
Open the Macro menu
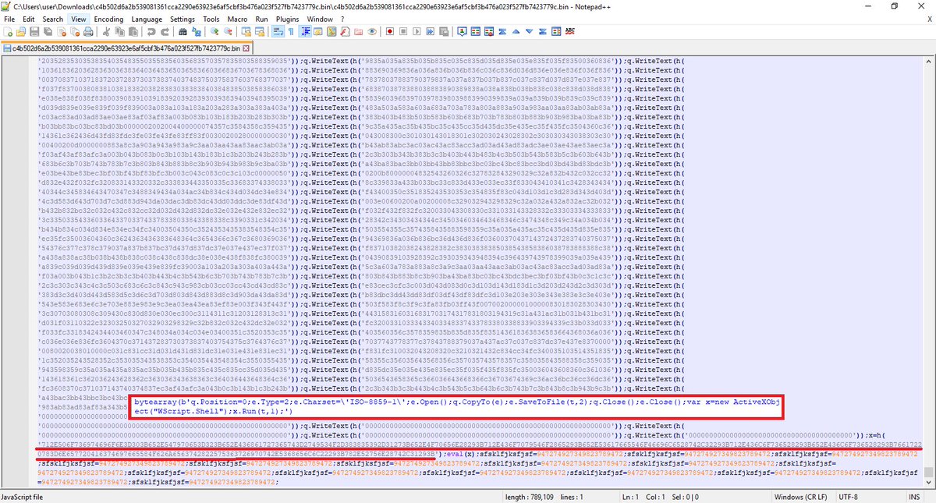coord(238,18)
